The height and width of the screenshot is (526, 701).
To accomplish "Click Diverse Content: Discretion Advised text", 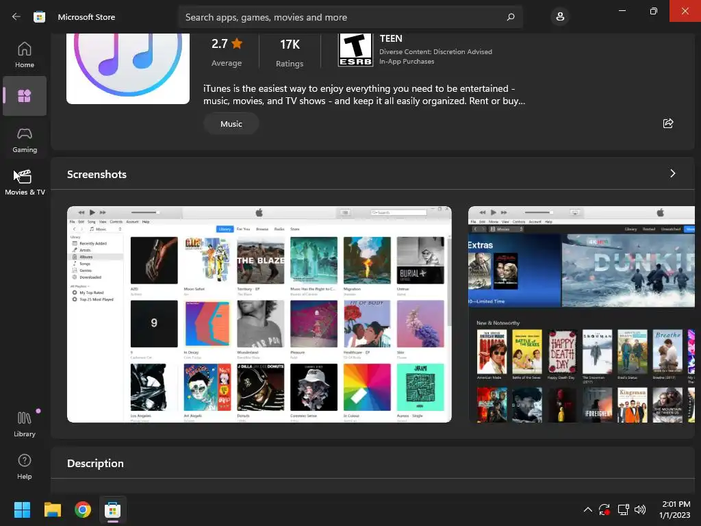I will [x=436, y=52].
